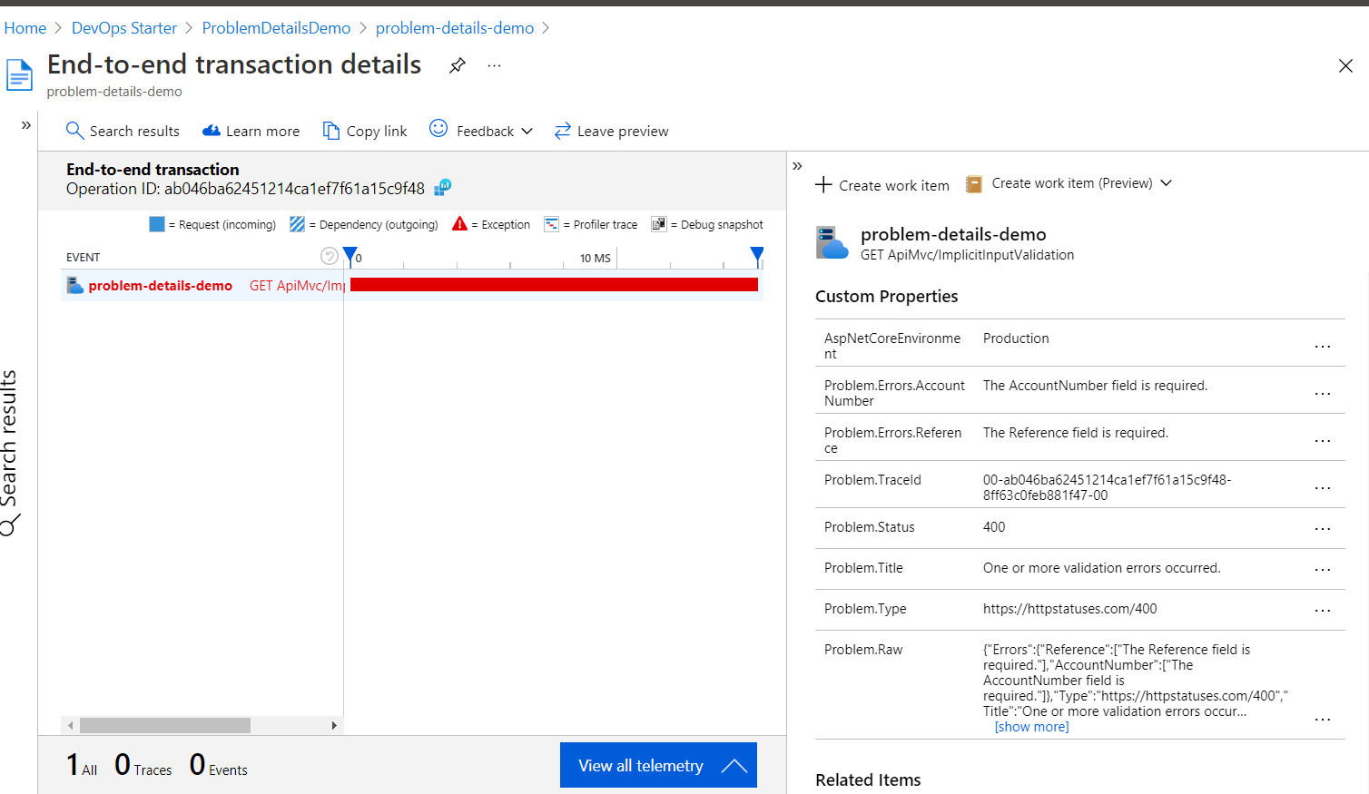Click the Dependency (outgoing) legend striped square

pyautogui.click(x=297, y=224)
